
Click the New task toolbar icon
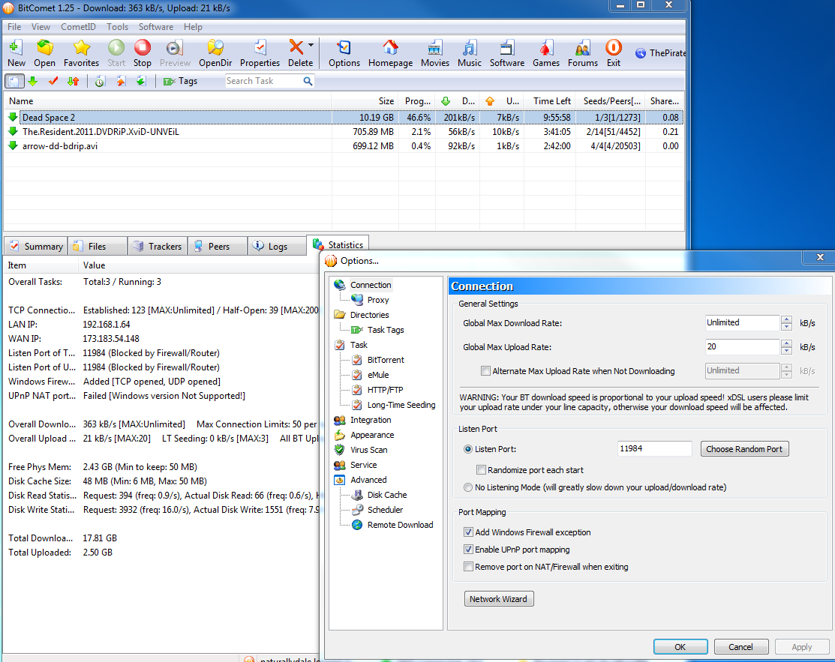point(16,53)
